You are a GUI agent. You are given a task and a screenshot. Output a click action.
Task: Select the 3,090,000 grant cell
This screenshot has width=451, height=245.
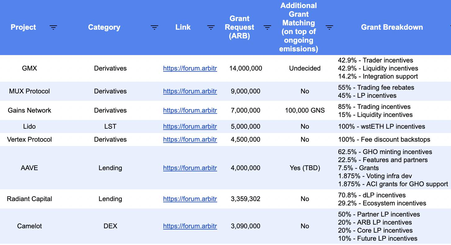246,226
